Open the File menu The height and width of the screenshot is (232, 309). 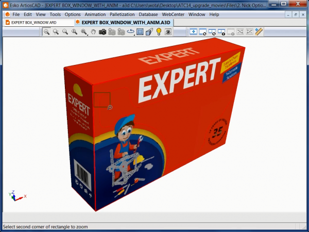tap(16, 14)
